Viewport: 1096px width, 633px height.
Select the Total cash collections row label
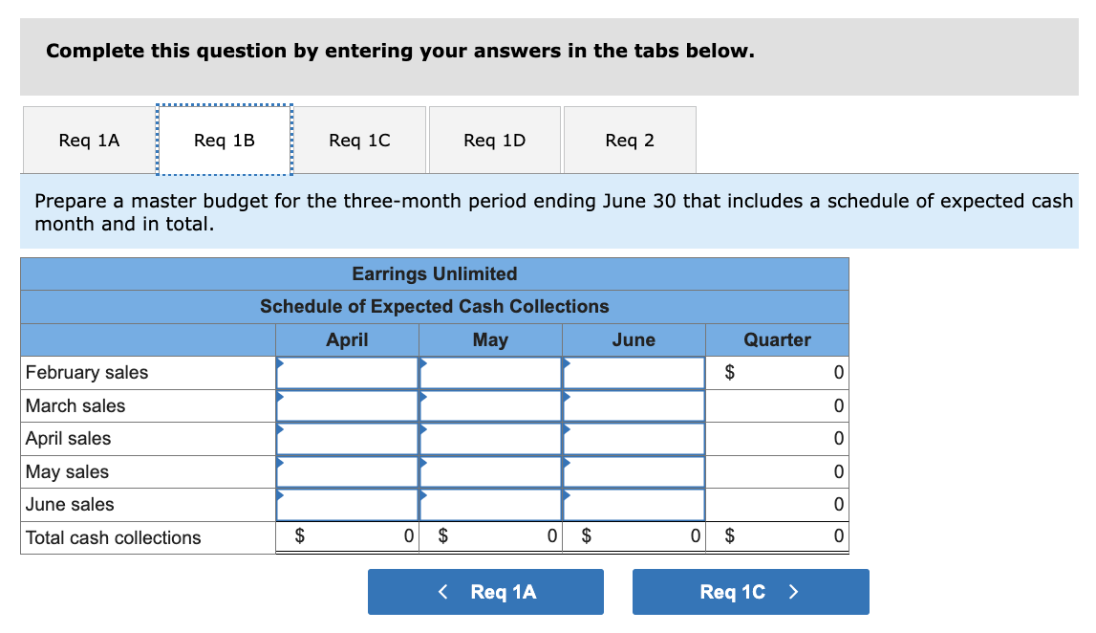(x=113, y=536)
